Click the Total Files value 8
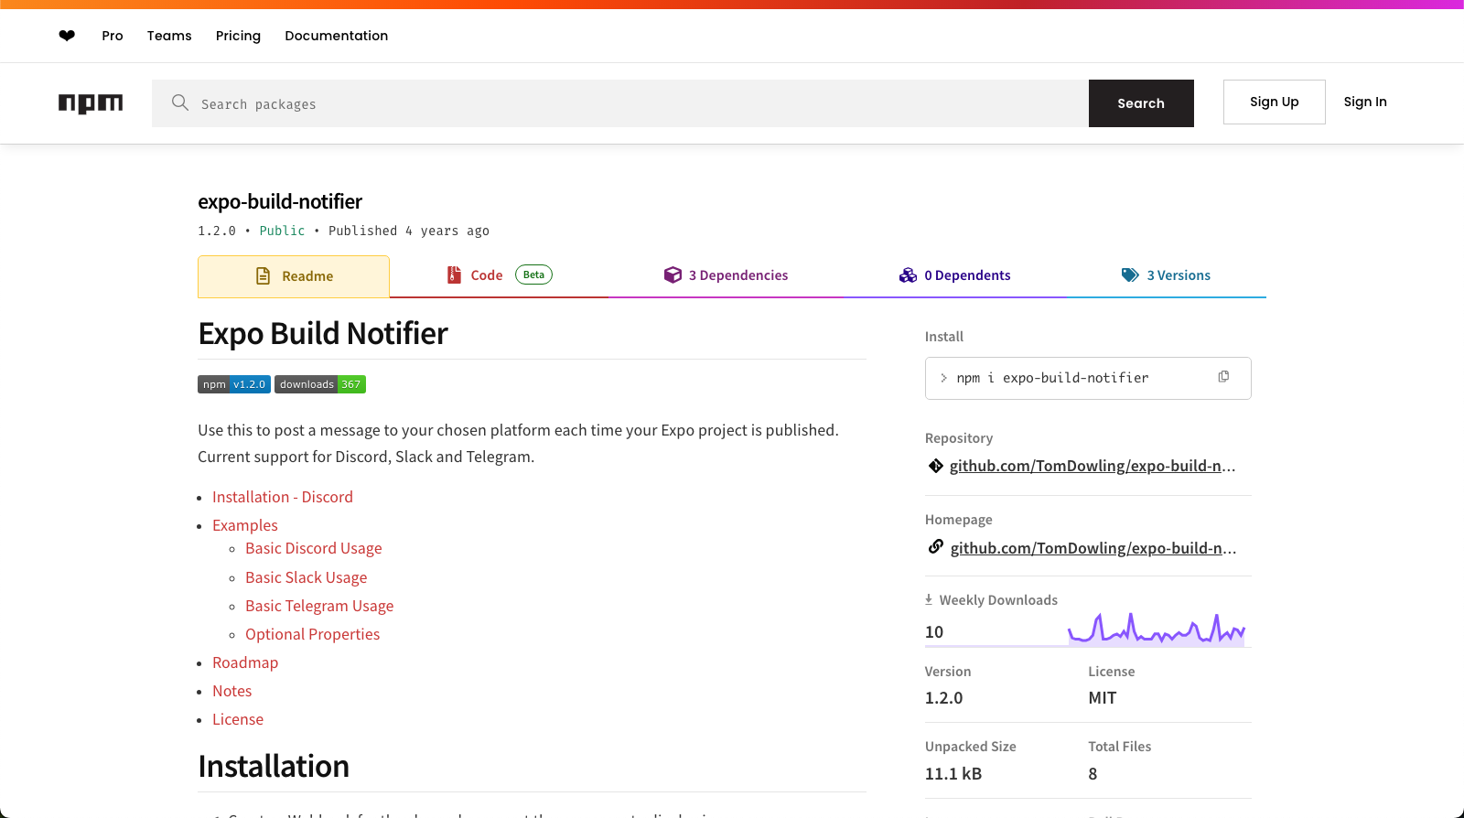Viewport: 1464px width, 818px height. point(1093,773)
